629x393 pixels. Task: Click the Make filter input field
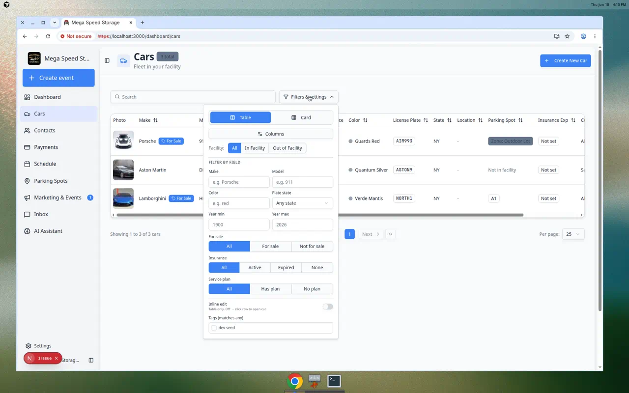click(x=239, y=182)
